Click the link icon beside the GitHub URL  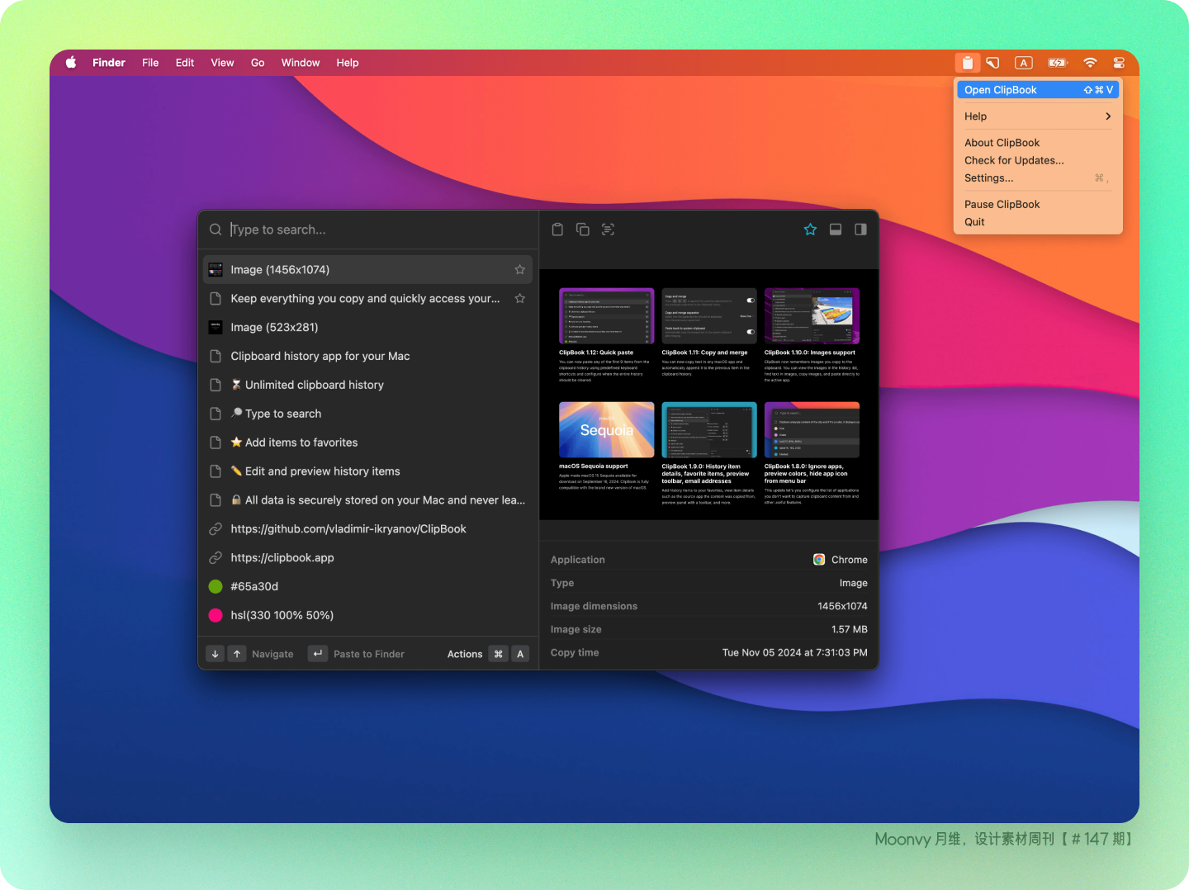[x=216, y=529]
